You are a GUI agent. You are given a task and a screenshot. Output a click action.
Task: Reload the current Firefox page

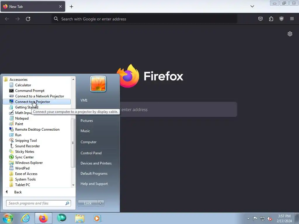tap(28, 19)
